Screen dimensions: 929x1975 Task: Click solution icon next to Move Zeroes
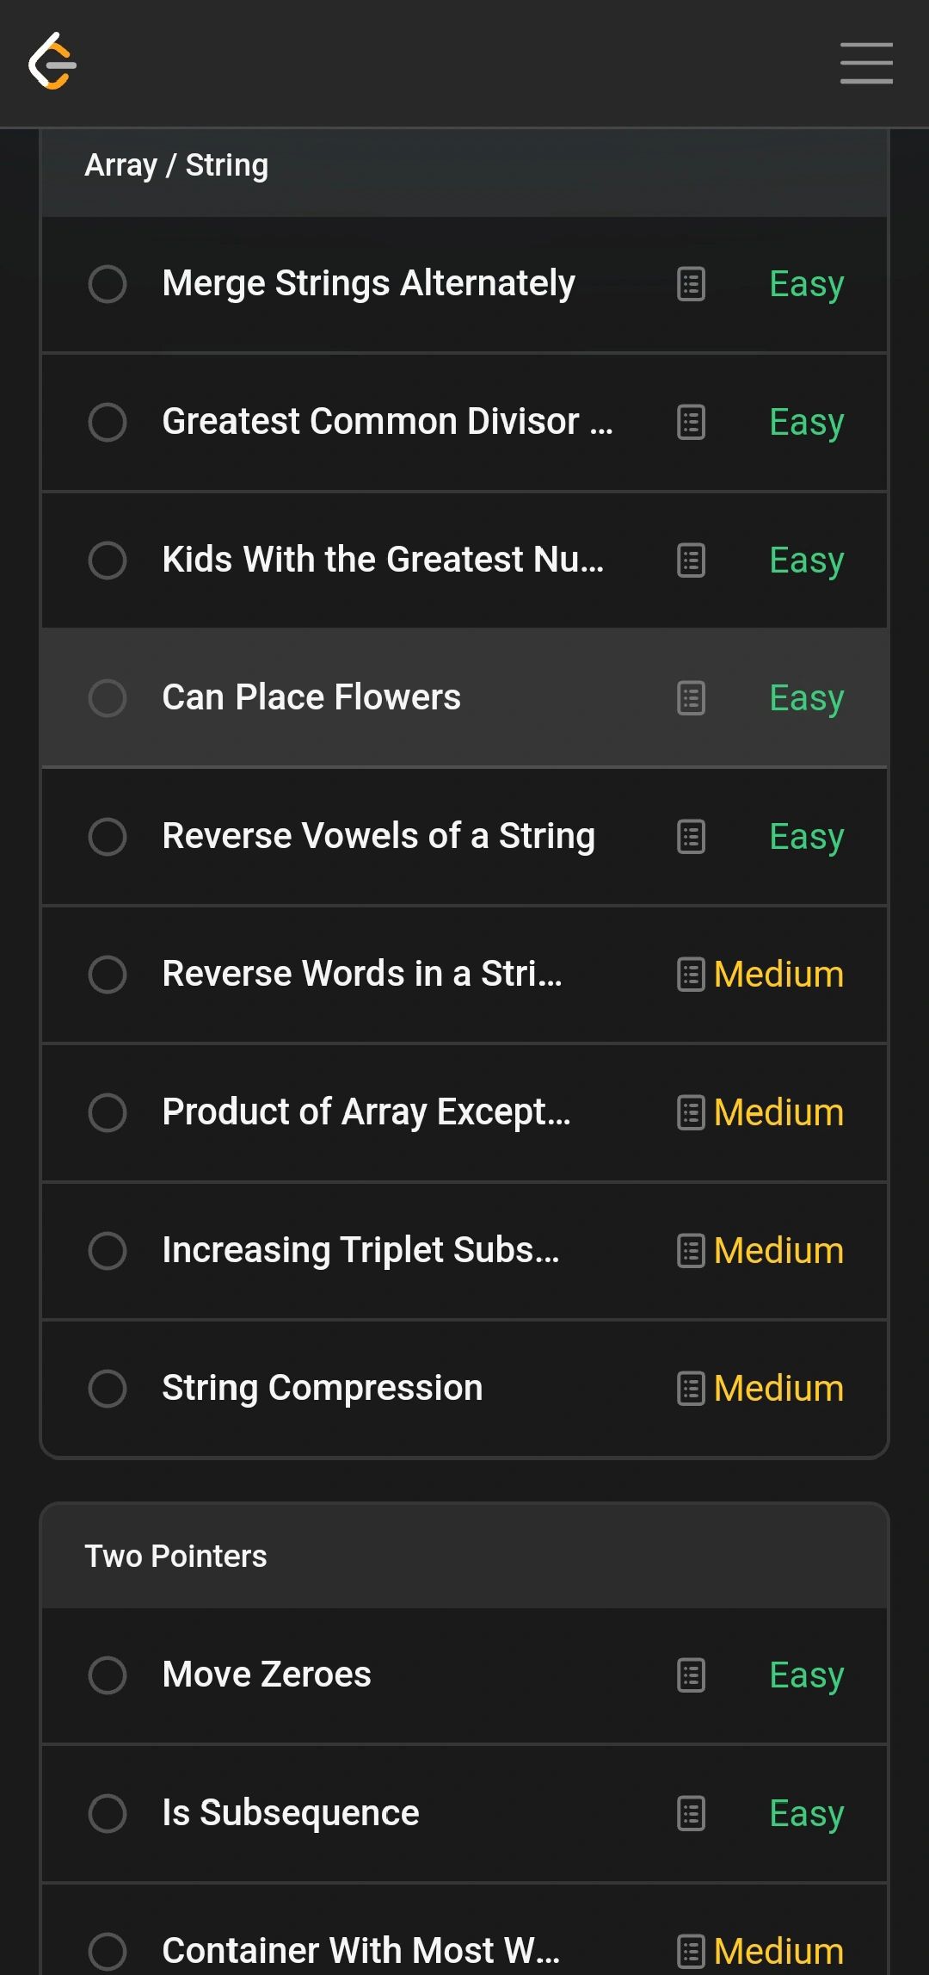point(691,1675)
